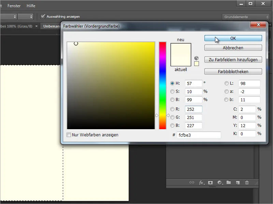Open the layer style fx menu

pos(201,183)
